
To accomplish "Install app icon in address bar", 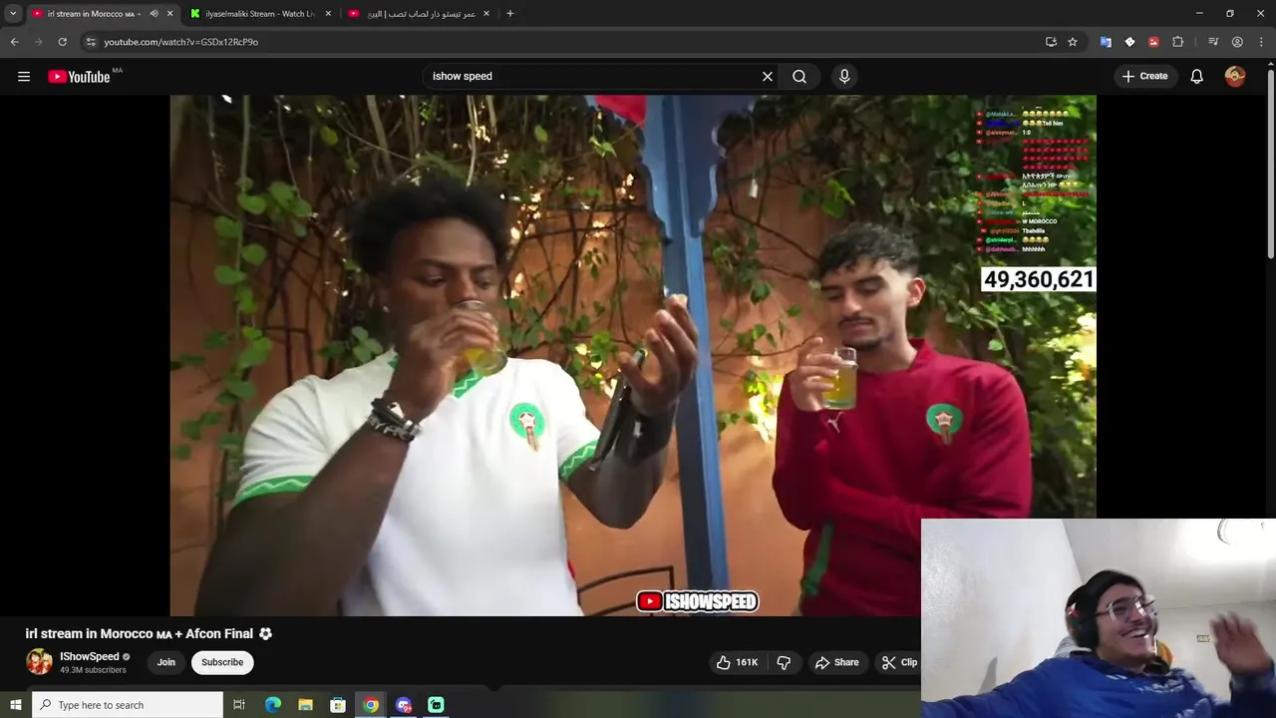I will (x=1051, y=42).
